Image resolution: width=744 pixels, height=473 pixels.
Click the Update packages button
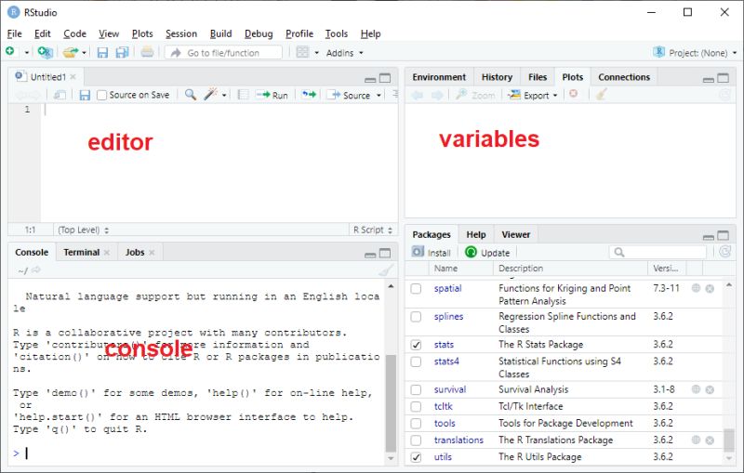coord(487,253)
